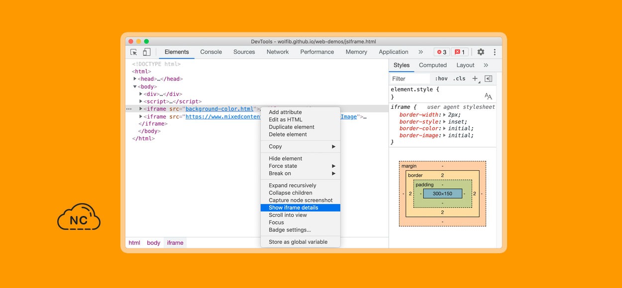This screenshot has width=622, height=288.
Task: Activate the inspect element picker icon
Action: click(x=134, y=52)
